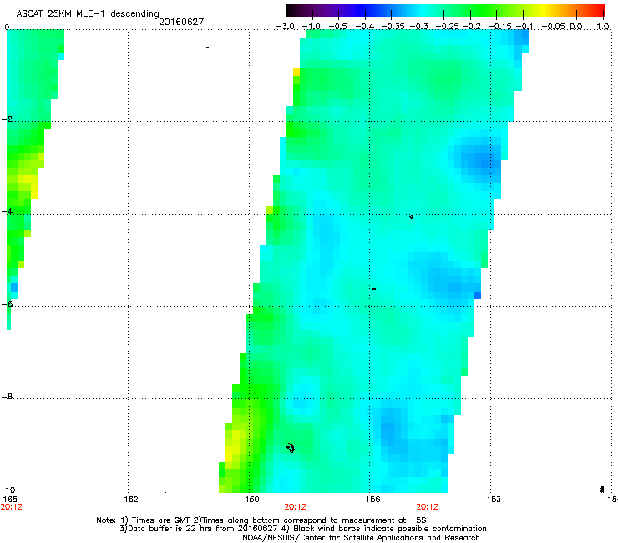Click the -3.0 color scale label
The width and height of the screenshot is (618, 543).
286,27
